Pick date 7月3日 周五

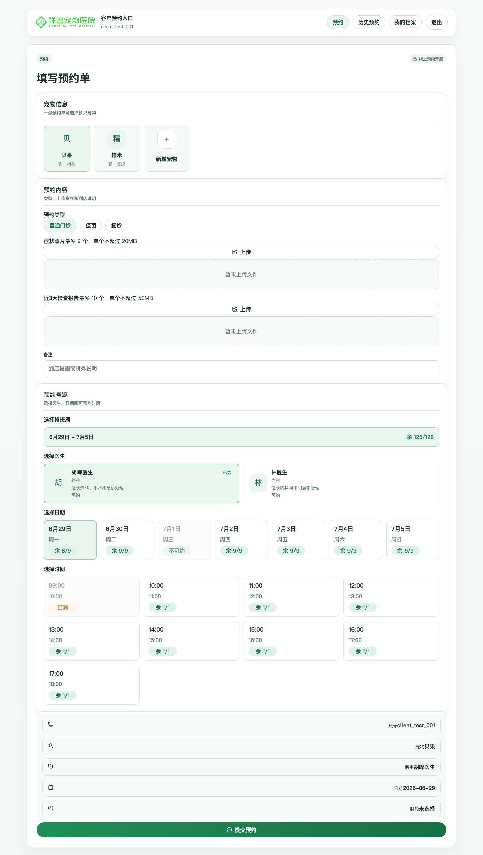tap(299, 540)
